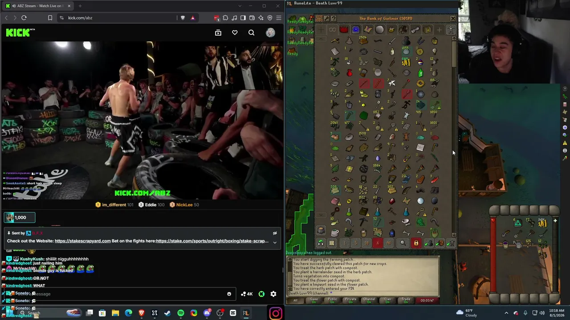Image resolution: width=570 pixels, height=320 pixels.
Task: Open Kick chat settings gear
Action: coord(273,294)
